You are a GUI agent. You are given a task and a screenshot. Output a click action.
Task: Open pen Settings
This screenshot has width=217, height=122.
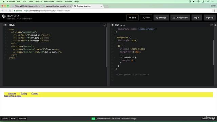click(161, 18)
